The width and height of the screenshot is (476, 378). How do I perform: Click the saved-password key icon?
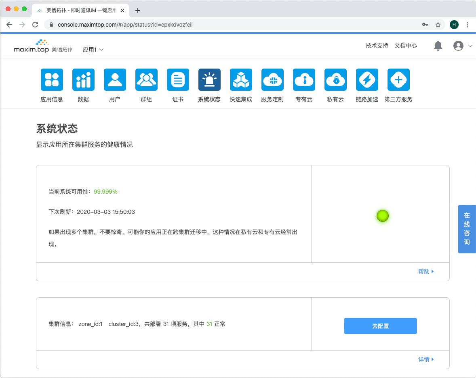tap(425, 25)
